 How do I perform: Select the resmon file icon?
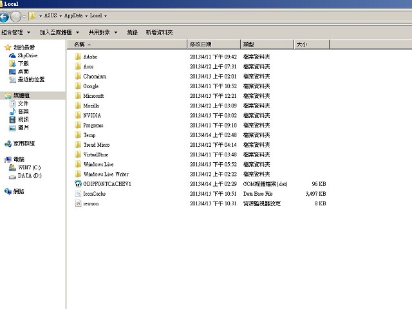coord(78,203)
